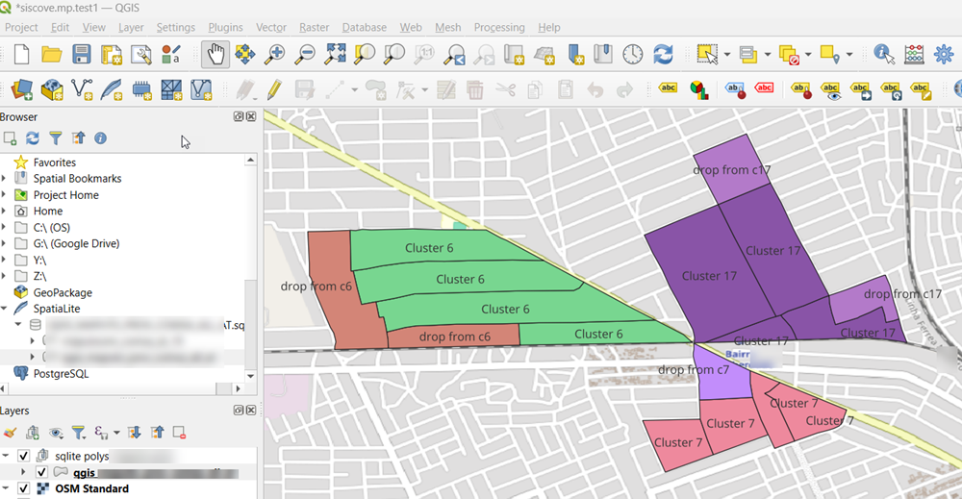Select the Move Label tool
The image size is (962, 499).
(861, 90)
